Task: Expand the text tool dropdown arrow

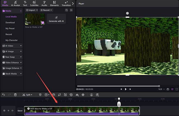Action: (49, 95)
